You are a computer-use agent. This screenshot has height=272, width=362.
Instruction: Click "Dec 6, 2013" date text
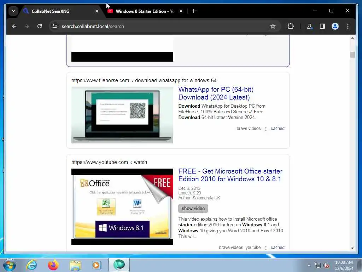(189, 188)
